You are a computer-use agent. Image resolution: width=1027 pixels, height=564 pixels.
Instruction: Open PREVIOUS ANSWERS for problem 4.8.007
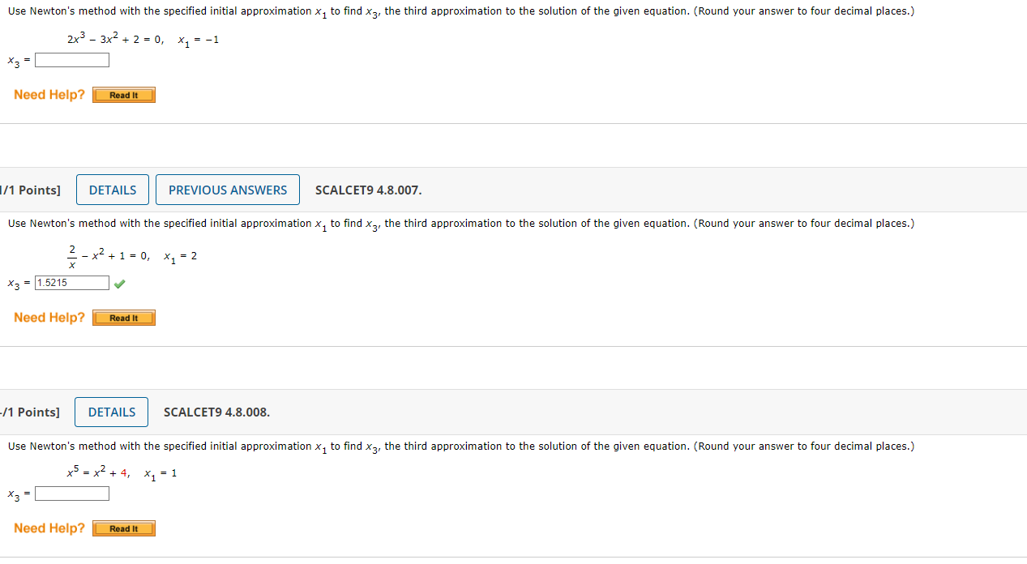tap(227, 189)
